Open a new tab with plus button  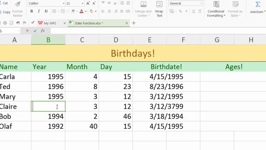coord(134,23)
